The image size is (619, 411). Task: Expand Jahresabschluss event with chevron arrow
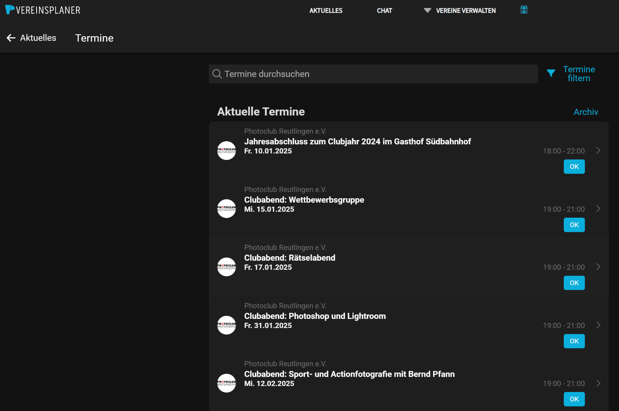point(598,150)
